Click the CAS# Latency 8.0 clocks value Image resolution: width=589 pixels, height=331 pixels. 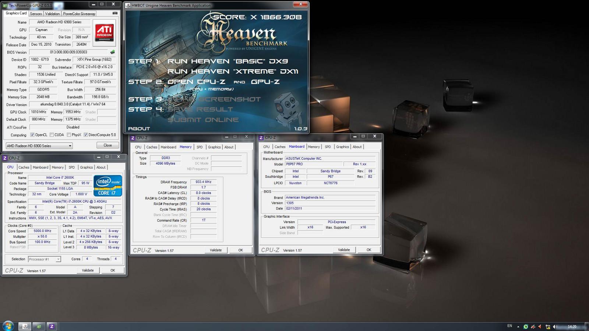tap(204, 193)
